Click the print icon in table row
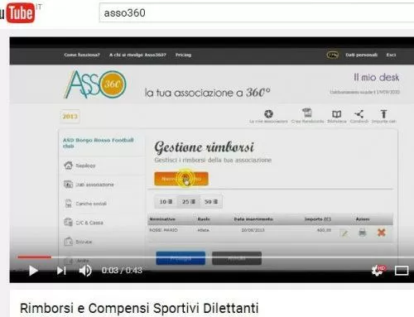This screenshot has height=317, width=414. coord(362,233)
